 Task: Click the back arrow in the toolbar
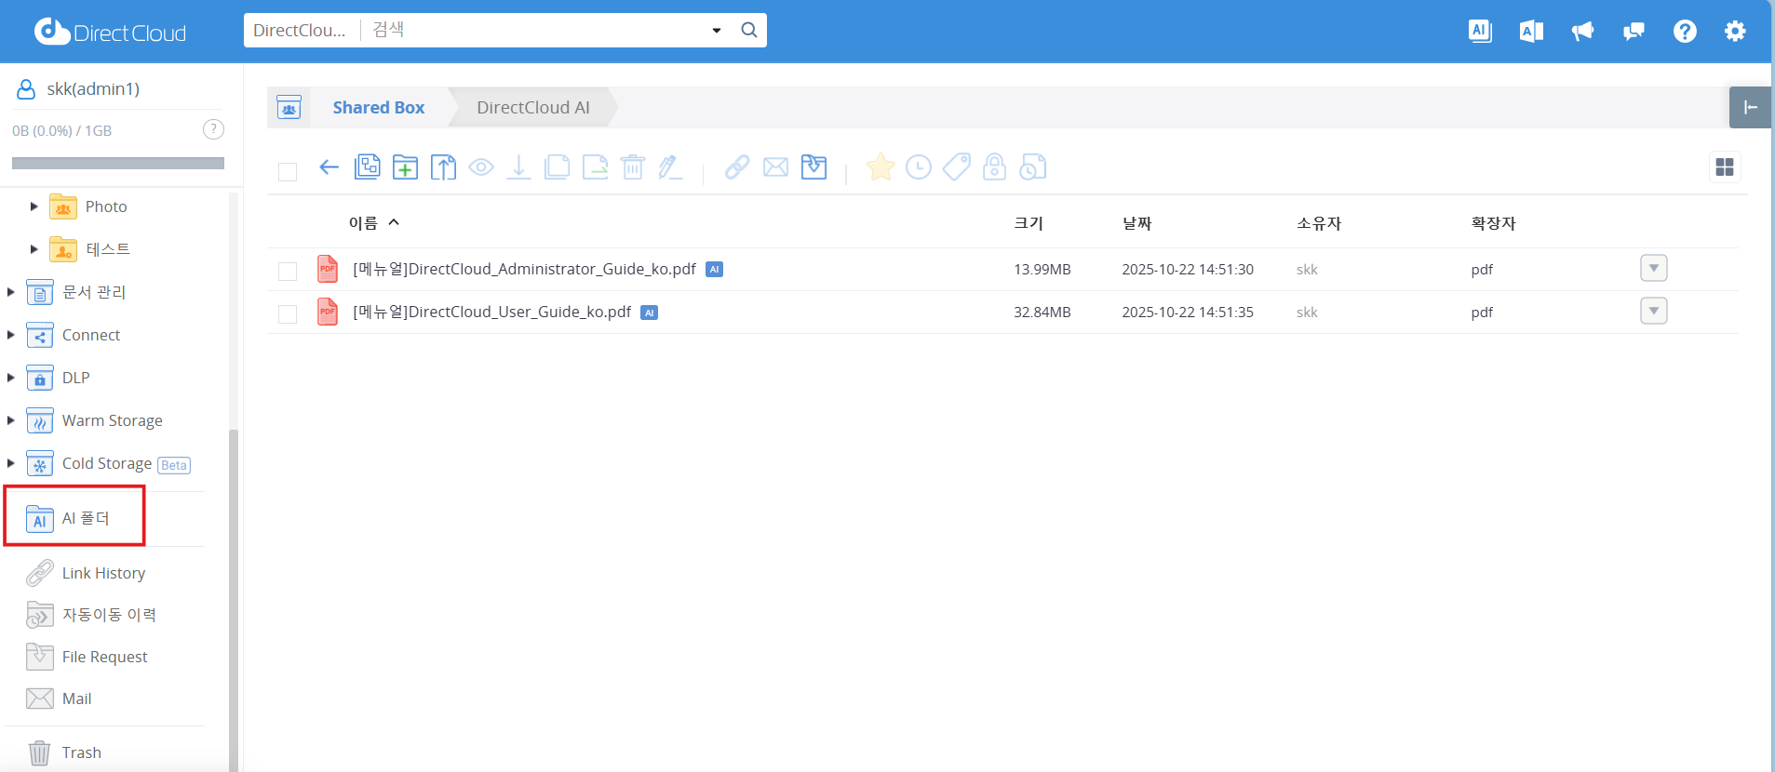tap(329, 167)
